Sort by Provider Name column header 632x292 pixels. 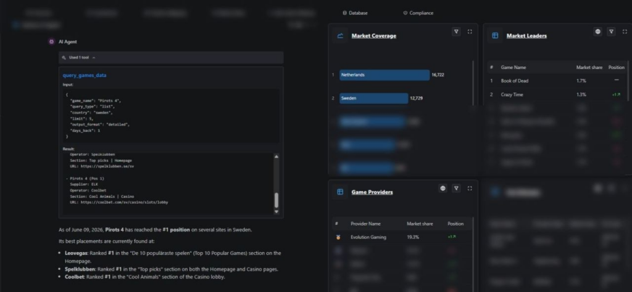pyautogui.click(x=365, y=224)
